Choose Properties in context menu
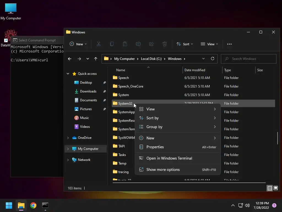 point(178,147)
